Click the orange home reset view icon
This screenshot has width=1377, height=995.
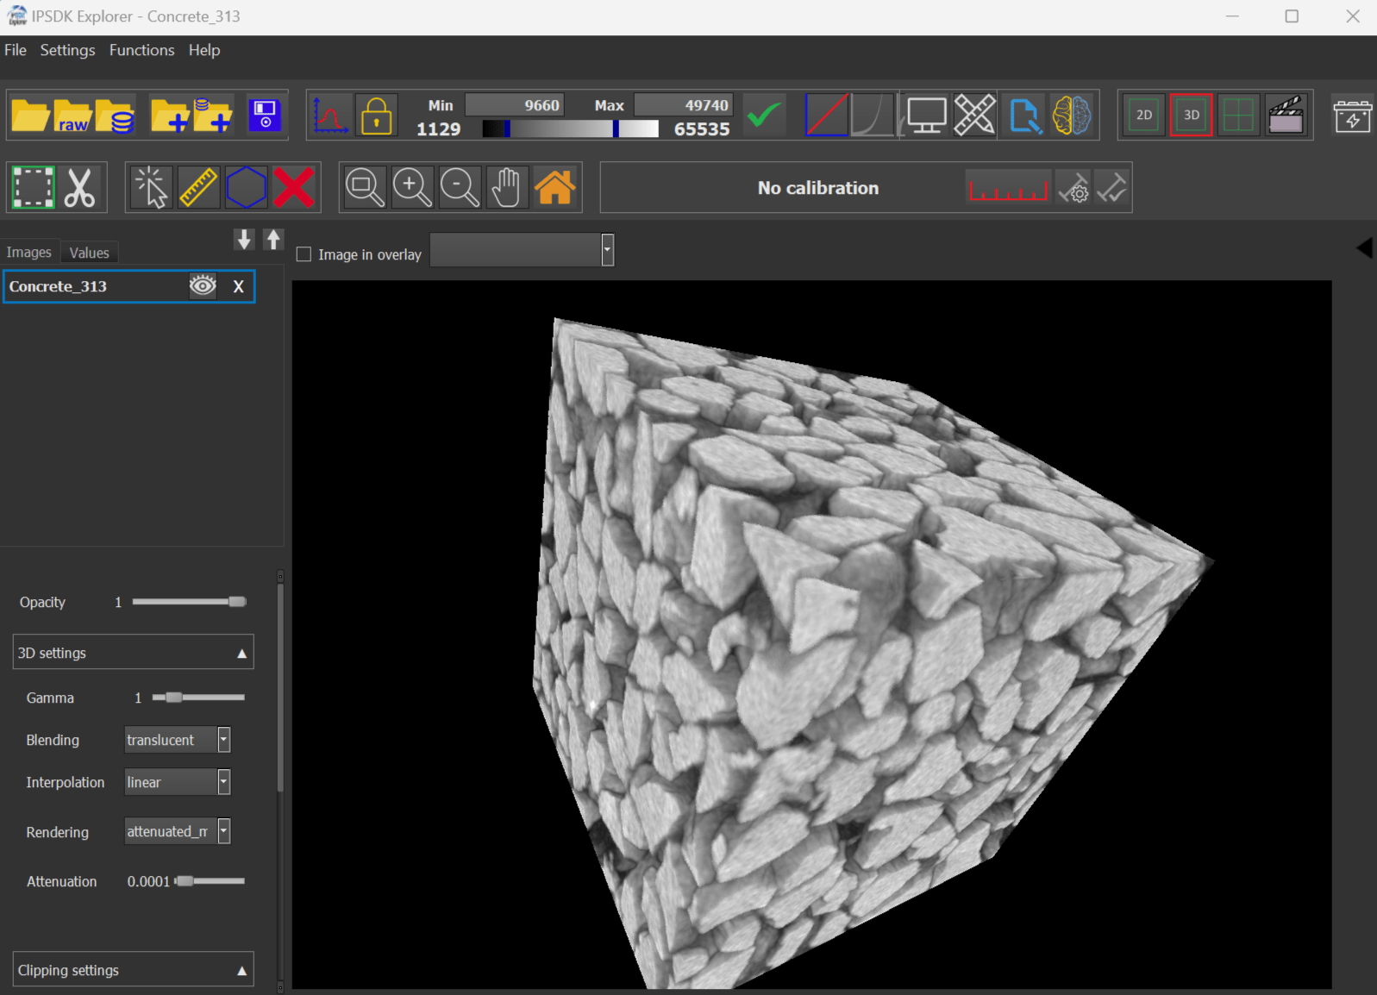click(554, 188)
